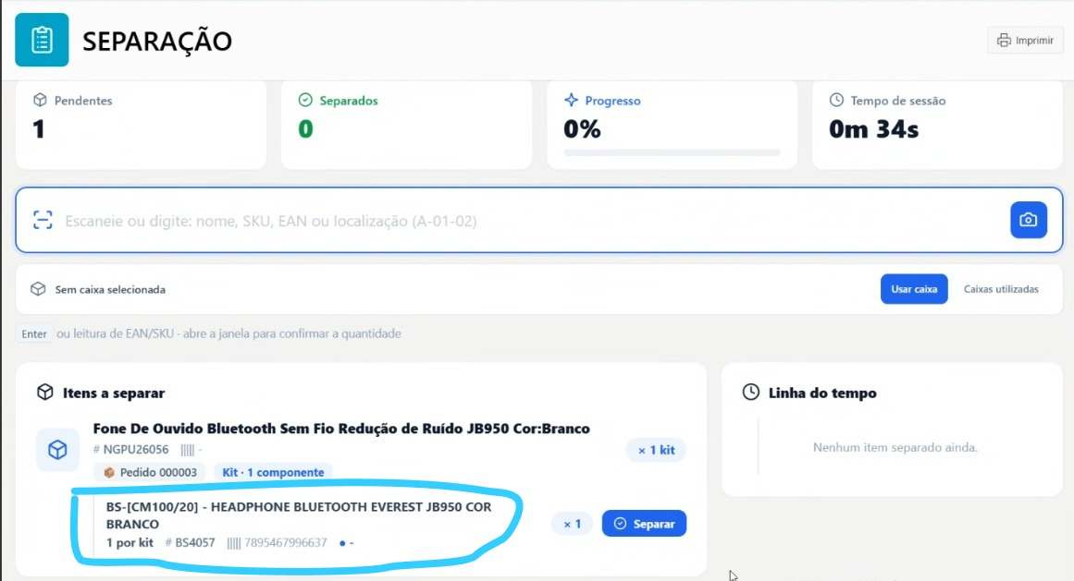This screenshot has width=1074, height=581.
Task: Click the 1 por kit label
Action: coord(130,543)
